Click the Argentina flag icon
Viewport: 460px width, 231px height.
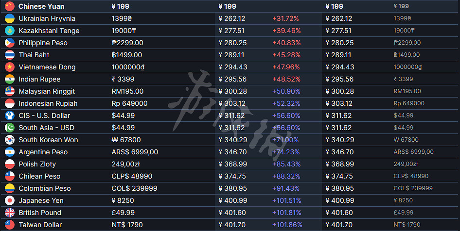[x=9, y=152]
